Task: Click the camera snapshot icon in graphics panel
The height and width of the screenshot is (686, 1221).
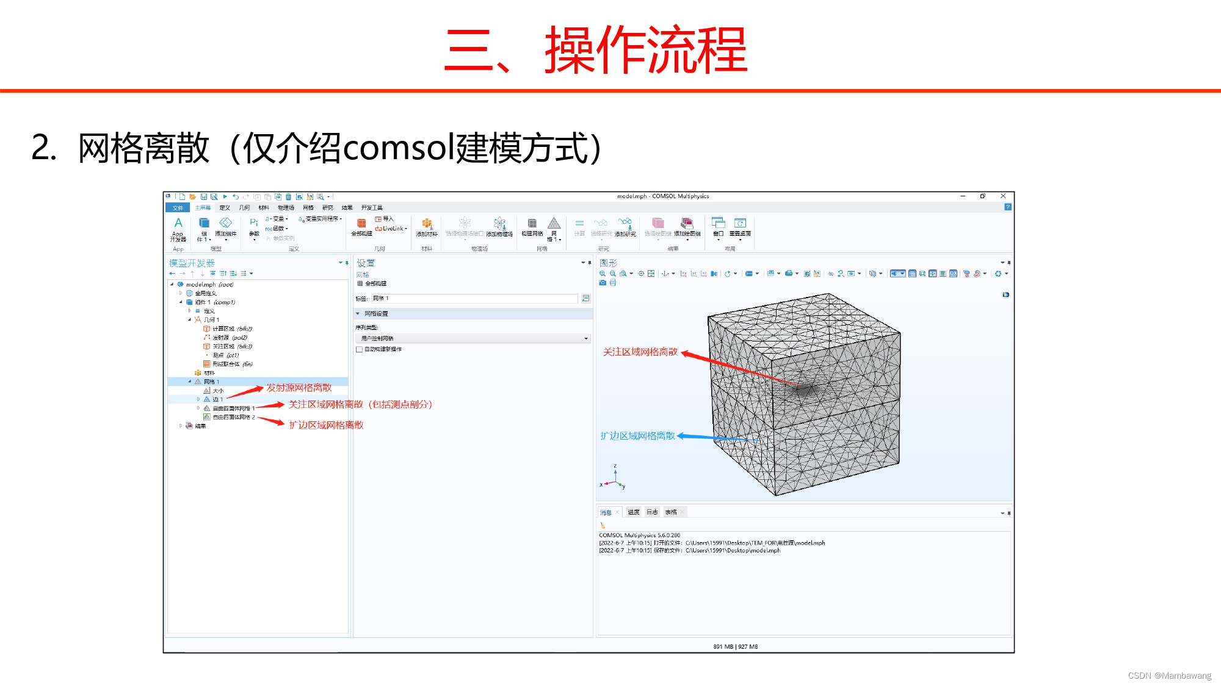Action: click(603, 283)
